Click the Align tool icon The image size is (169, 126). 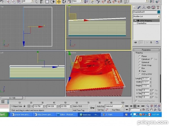[x=157, y=2]
